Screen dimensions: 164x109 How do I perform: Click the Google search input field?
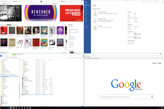(126, 97)
